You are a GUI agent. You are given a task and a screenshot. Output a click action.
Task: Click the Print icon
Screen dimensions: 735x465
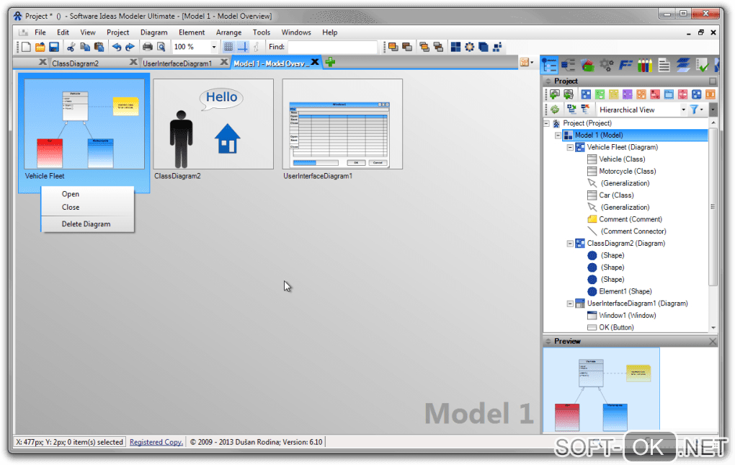point(147,47)
